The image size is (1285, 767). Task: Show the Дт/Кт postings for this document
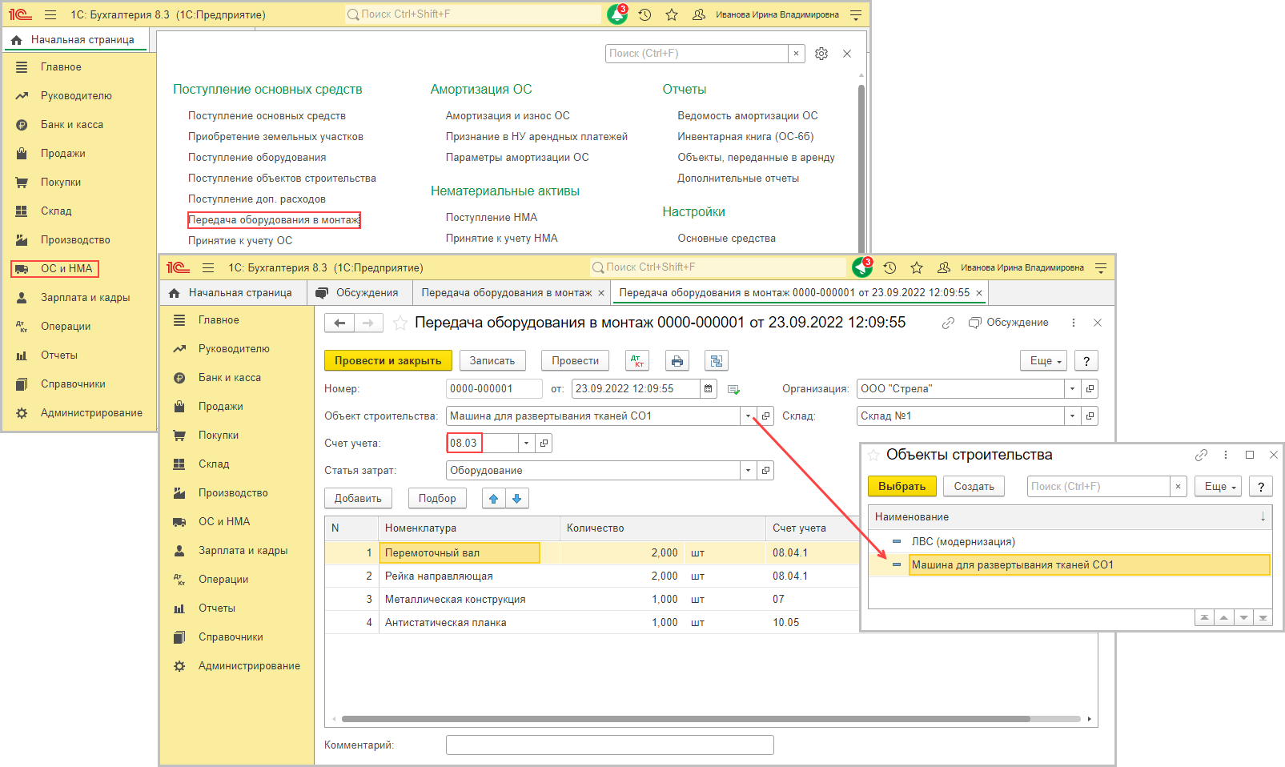pyautogui.click(x=637, y=361)
